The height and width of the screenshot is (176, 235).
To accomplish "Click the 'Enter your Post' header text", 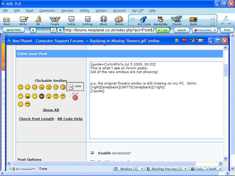I will (32, 54).
